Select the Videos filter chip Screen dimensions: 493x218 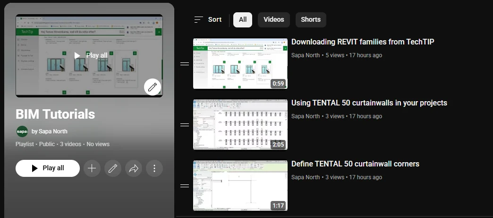pyautogui.click(x=274, y=19)
